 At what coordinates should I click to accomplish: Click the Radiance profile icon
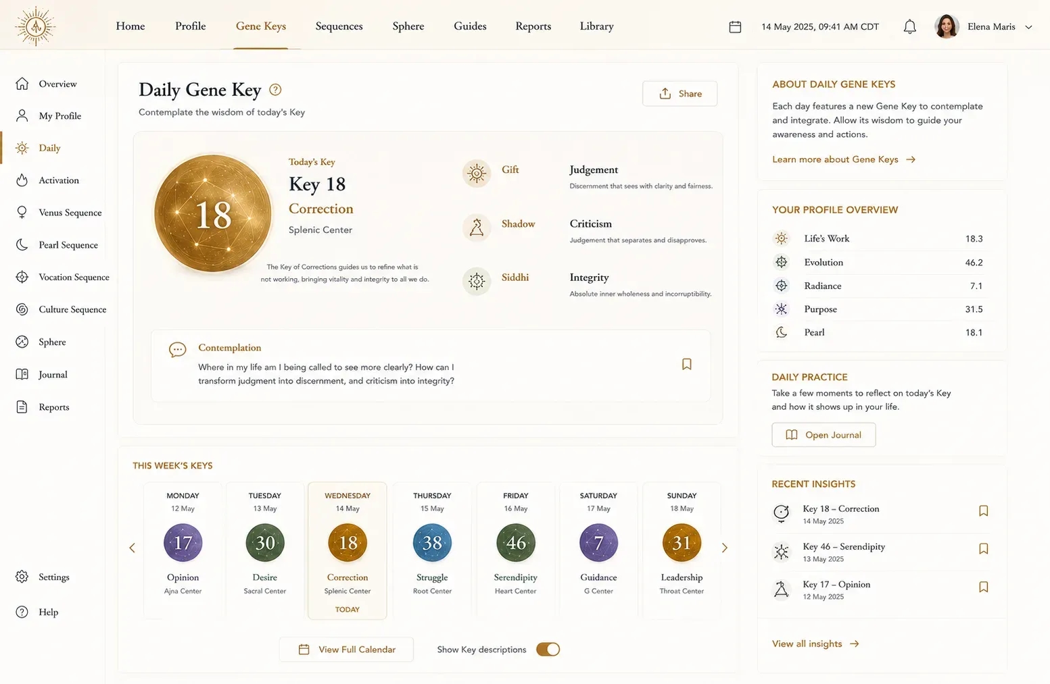pos(781,286)
